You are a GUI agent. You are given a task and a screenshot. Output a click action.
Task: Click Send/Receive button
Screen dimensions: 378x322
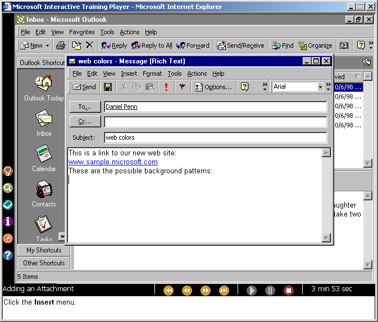240,45
